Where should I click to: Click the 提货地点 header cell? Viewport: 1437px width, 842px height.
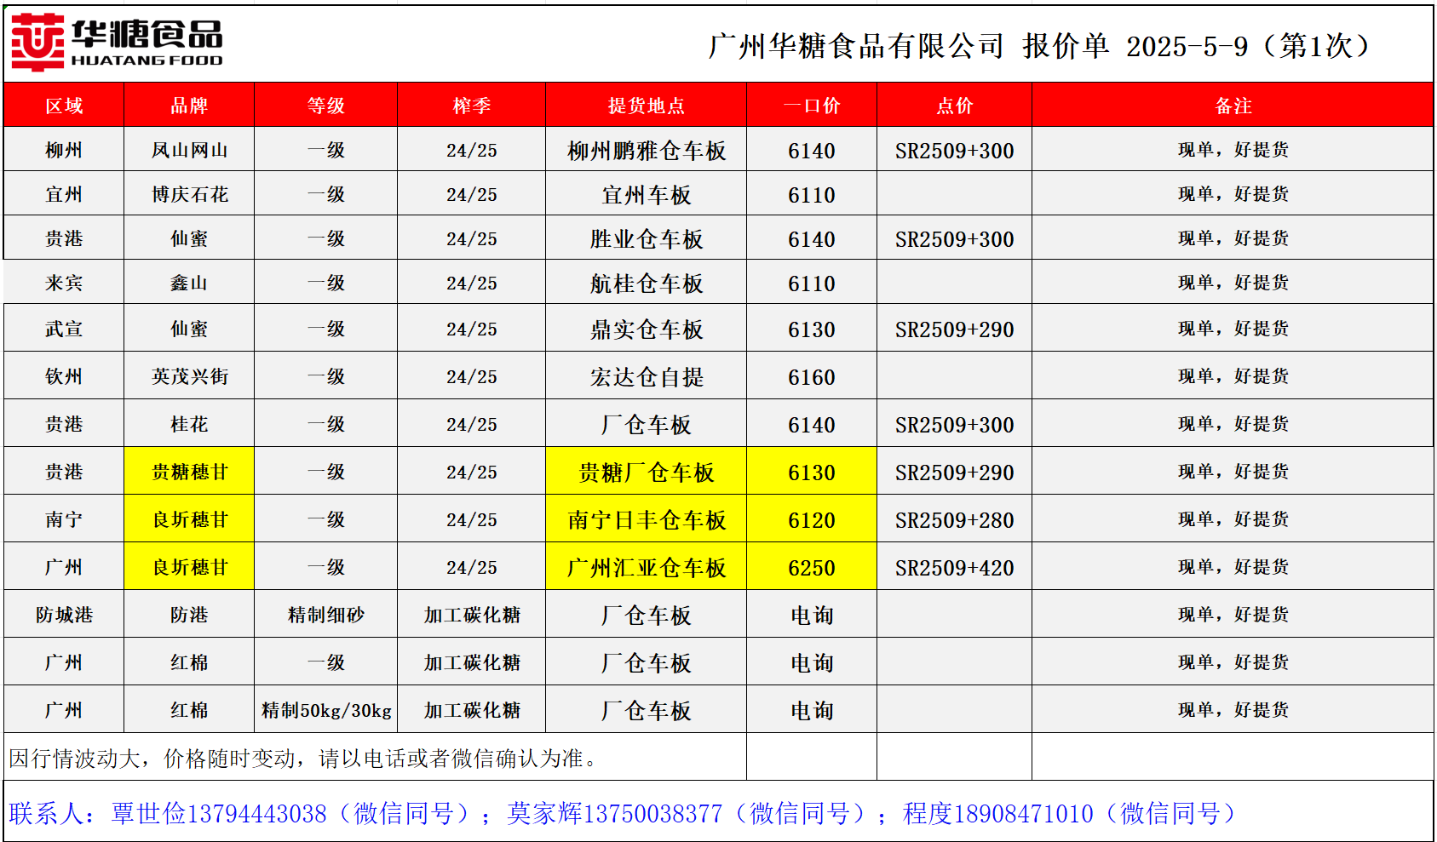646,106
